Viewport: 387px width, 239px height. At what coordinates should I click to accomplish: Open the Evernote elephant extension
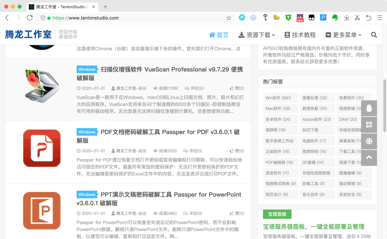(335, 18)
